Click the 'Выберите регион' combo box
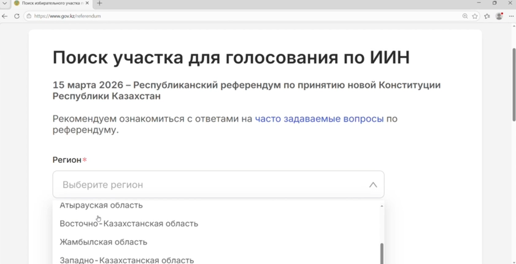Image resolution: width=516 pixels, height=264 pixels. 209,184
